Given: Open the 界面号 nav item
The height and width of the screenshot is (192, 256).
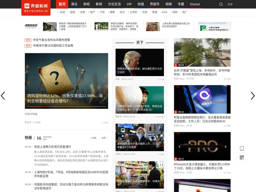Looking at the screenshot, I should 155,4.
